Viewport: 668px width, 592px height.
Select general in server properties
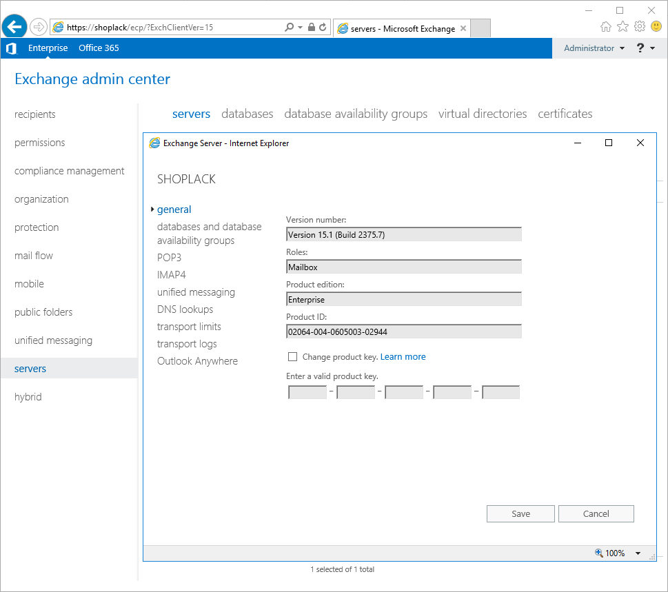click(174, 210)
